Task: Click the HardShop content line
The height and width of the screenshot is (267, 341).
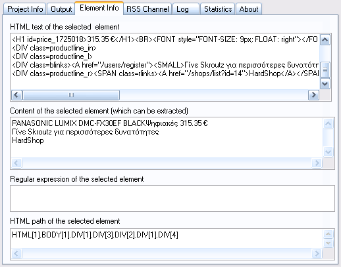Action: [x=28, y=140]
